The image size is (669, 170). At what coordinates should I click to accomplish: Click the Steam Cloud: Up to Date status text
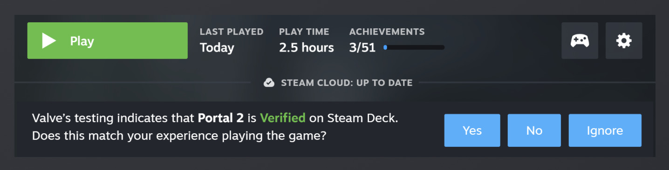[x=347, y=83]
